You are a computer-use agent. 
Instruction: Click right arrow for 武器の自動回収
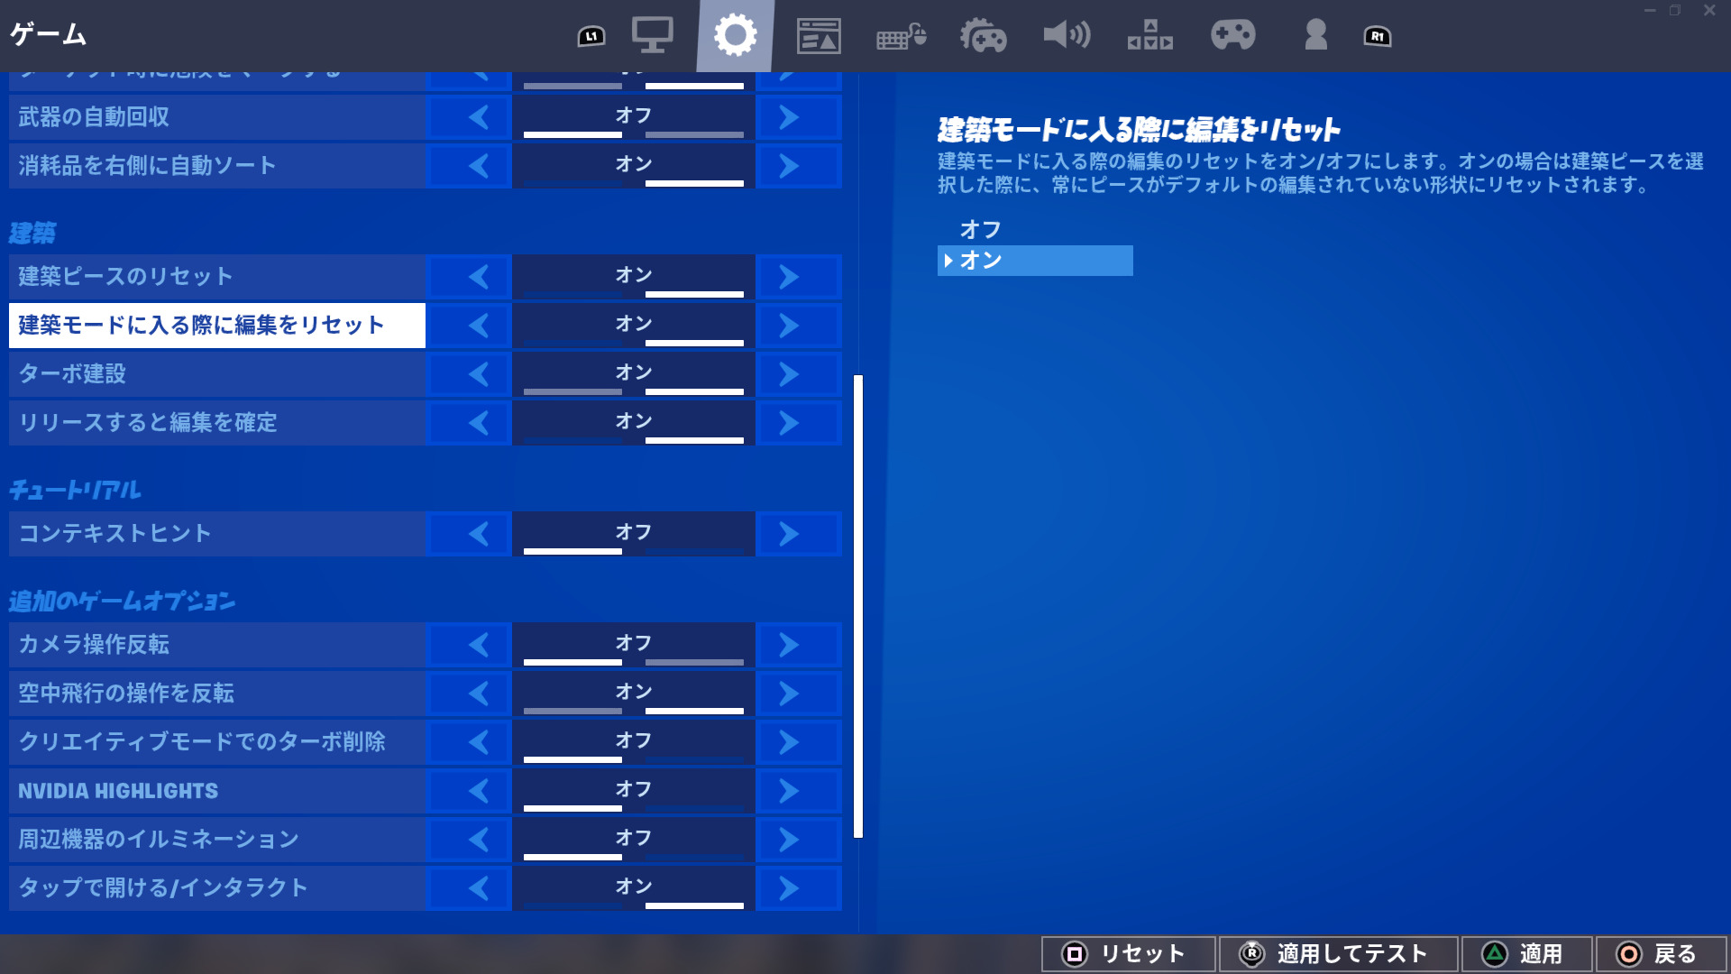[x=798, y=117]
